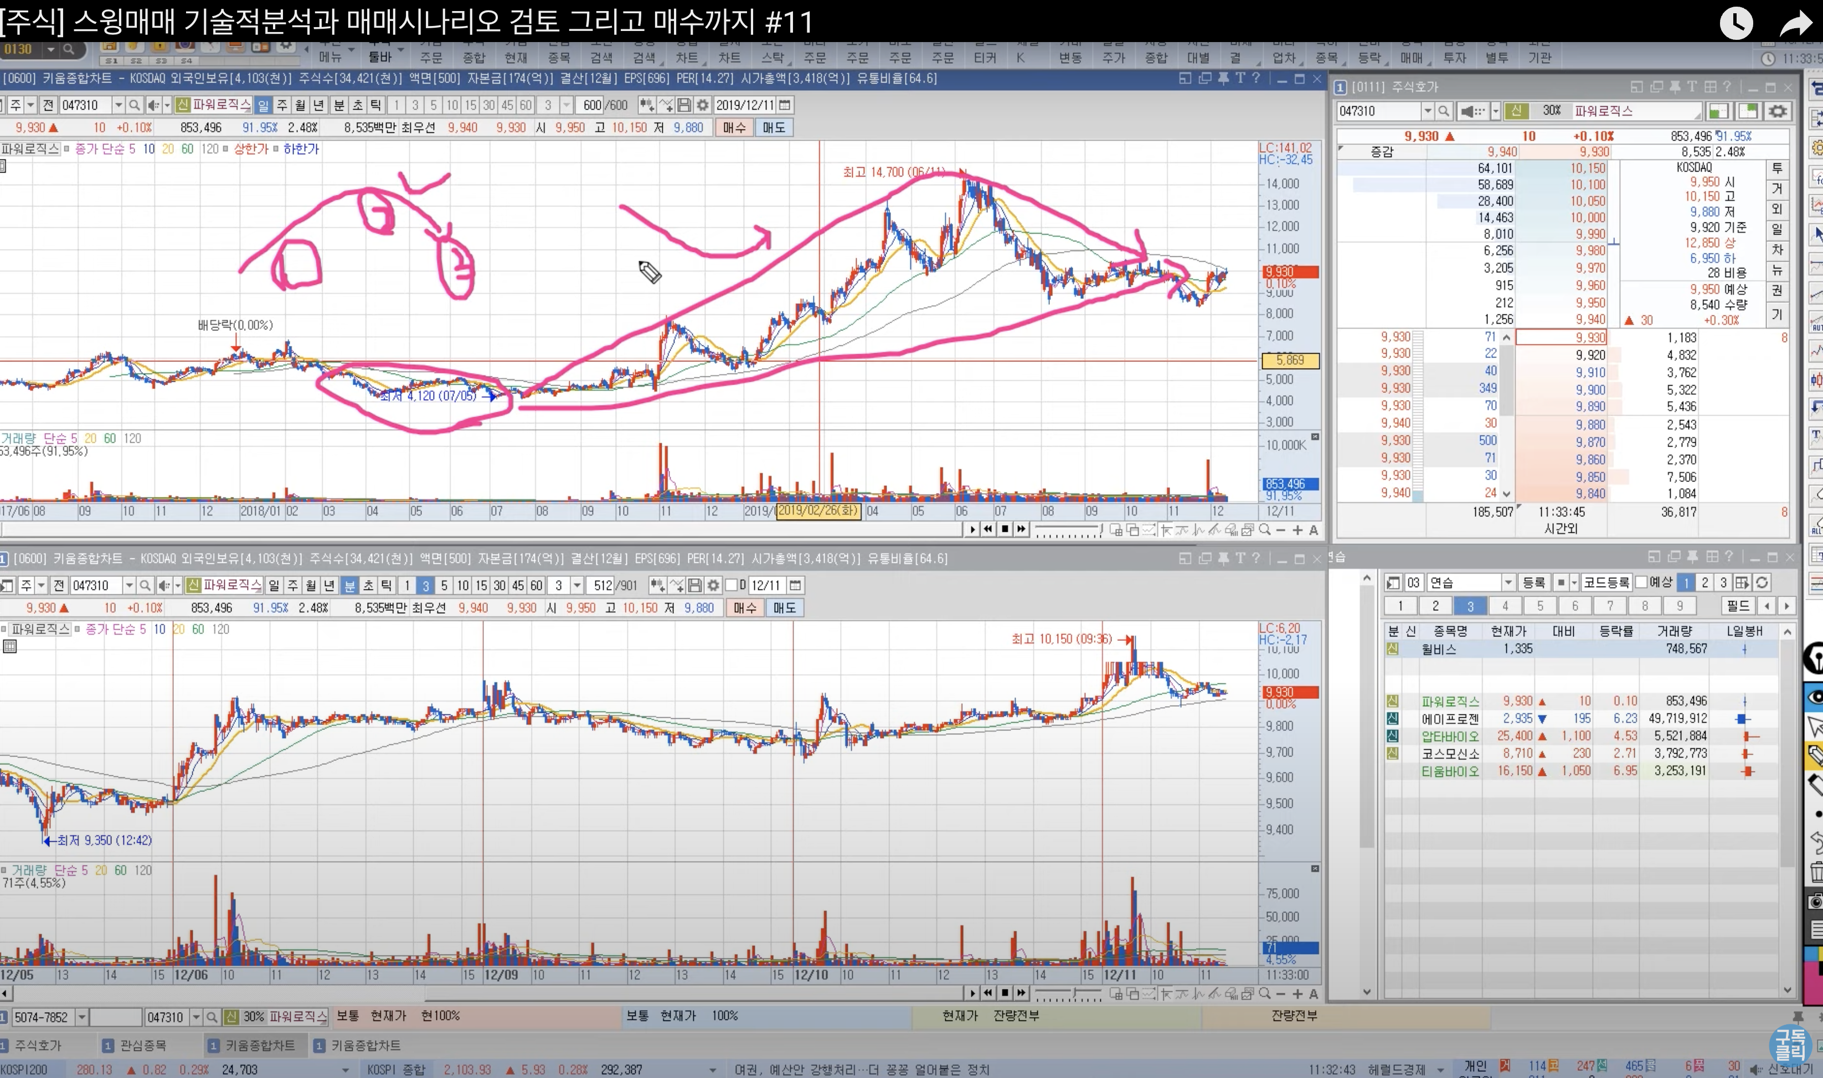
Task: Switch to 관심종목 tab at bottom bar
Action: pyautogui.click(x=142, y=1045)
